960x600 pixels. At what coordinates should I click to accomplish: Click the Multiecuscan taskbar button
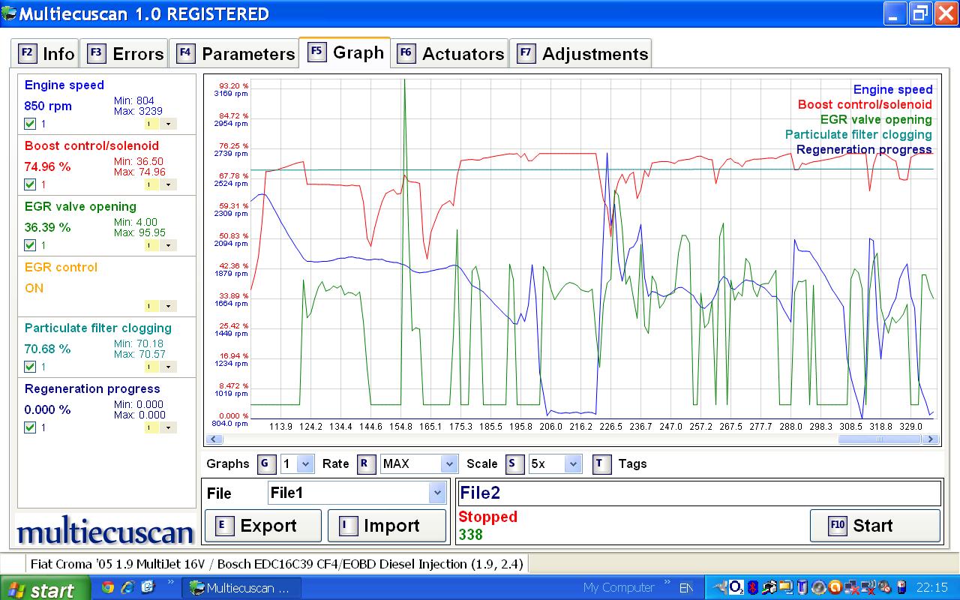[241, 588]
